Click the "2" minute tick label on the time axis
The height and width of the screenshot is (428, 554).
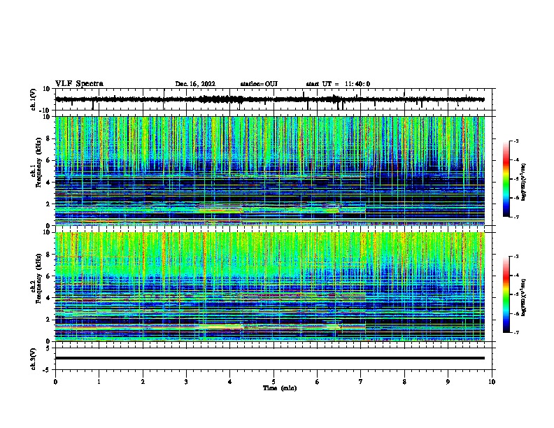[143, 382]
